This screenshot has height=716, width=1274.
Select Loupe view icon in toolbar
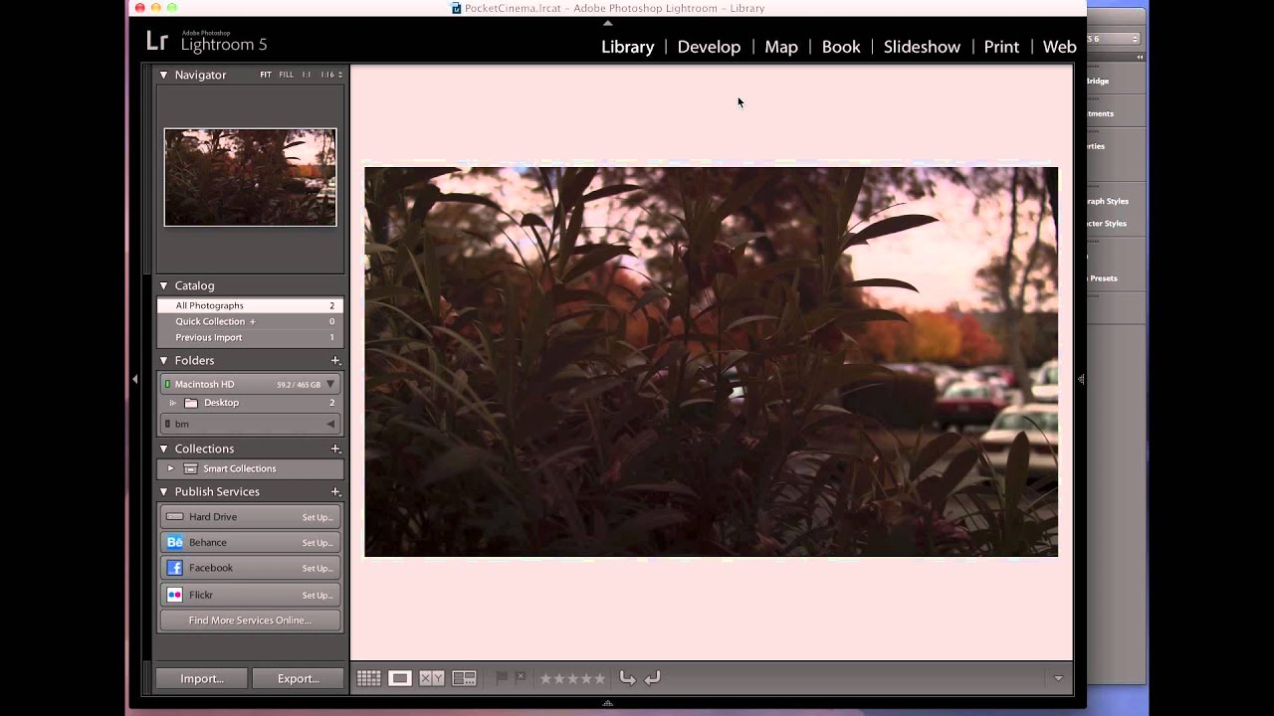[x=399, y=678]
